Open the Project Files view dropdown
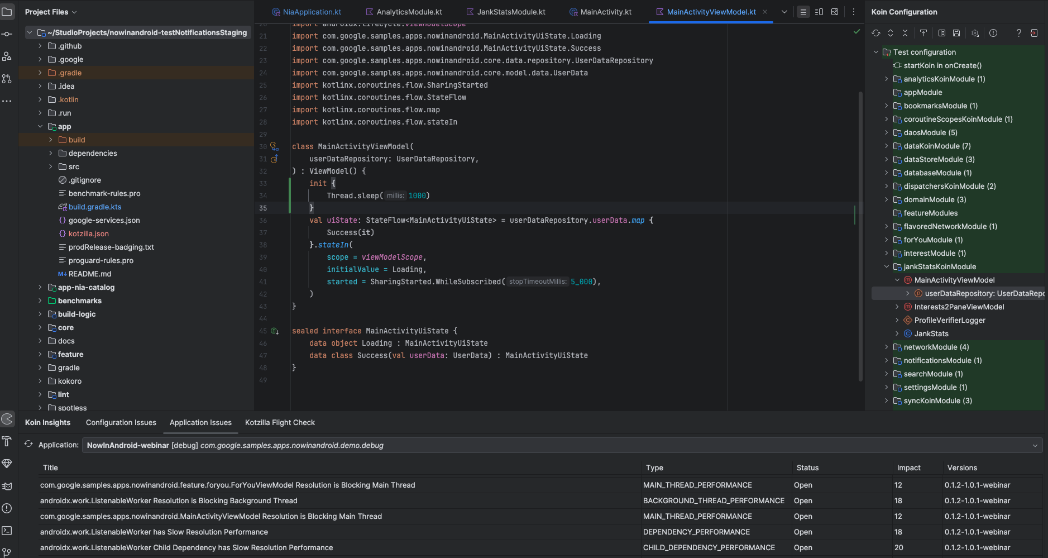 coord(51,12)
